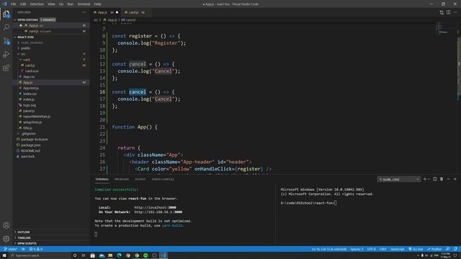Viewport: 461px width, 259px height.
Task: Click Ln 16 cursor position indicator
Action: pyautogui.click(x=329, y=249)
